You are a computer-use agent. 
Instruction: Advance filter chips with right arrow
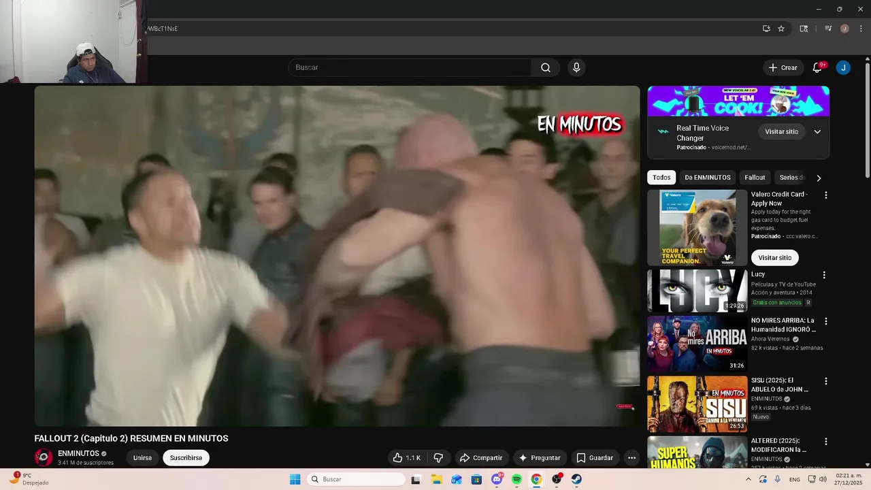(x=819, y=178)
